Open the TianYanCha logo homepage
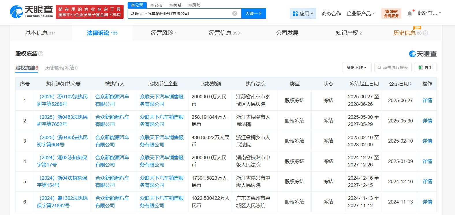This screenshot has width=455, height=215. coord(31,12)
